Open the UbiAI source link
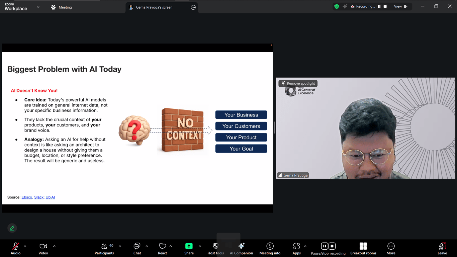This screenshot has height=257, width=457. [50, 197]
